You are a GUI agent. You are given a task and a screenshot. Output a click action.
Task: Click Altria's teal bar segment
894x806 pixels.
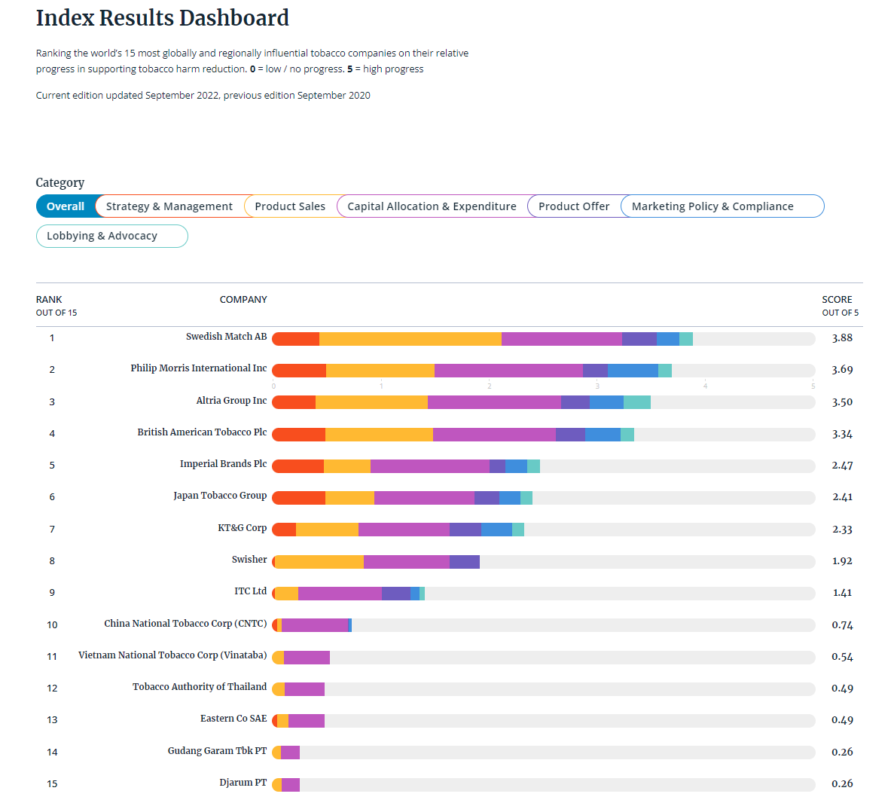(636, 402)
